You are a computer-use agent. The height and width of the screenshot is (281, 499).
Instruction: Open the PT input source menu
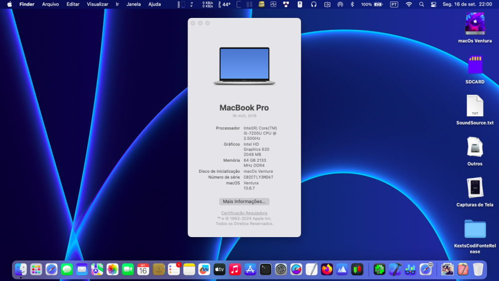pos(394,4)
